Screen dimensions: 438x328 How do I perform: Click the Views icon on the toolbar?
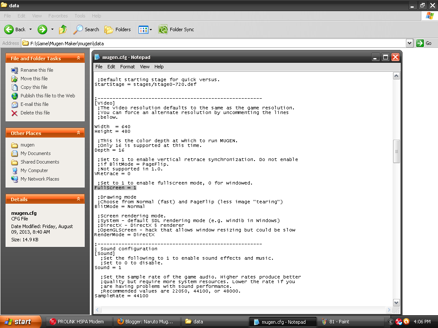(x=142, y=29)
